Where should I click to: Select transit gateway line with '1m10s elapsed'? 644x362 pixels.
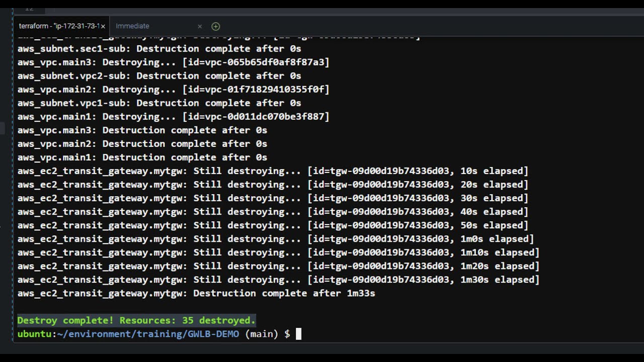(x=279, y=252)
